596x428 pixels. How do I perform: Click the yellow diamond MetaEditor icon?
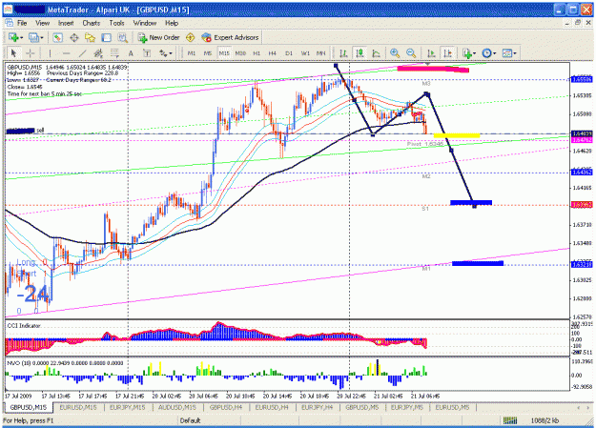[x=190, y=37]
